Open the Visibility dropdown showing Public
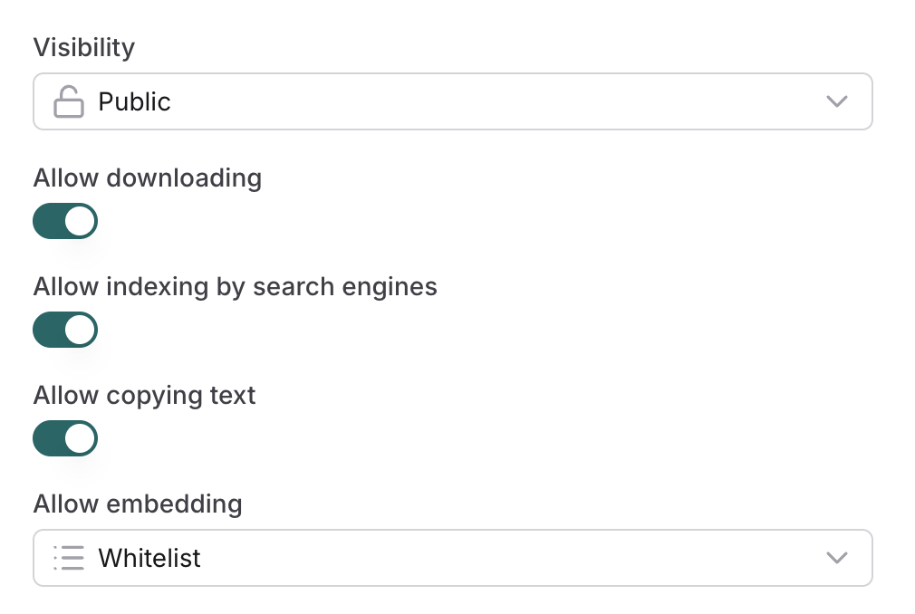 [453, 101]
